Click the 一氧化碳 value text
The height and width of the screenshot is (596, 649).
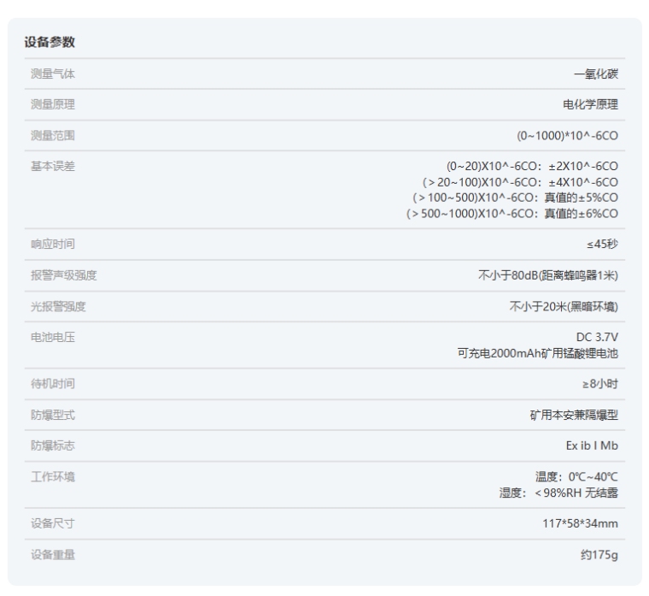click(596, 74)
